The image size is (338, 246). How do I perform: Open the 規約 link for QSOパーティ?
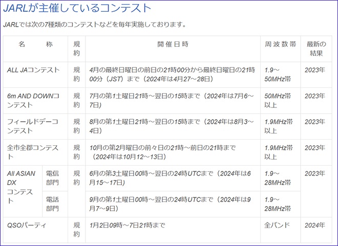coord(76,230)
